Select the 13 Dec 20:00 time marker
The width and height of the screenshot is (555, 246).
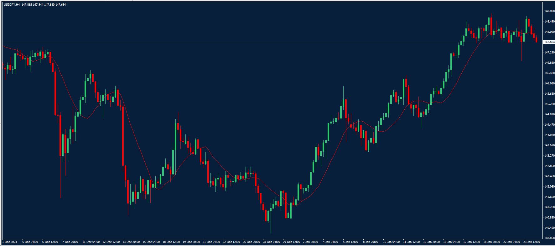click(131, 242)
